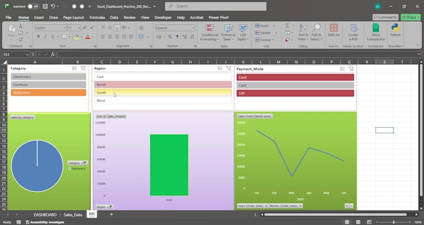Clear filter on Category slicer
Screen dimensions: 424x225
(x=83, y=69)
